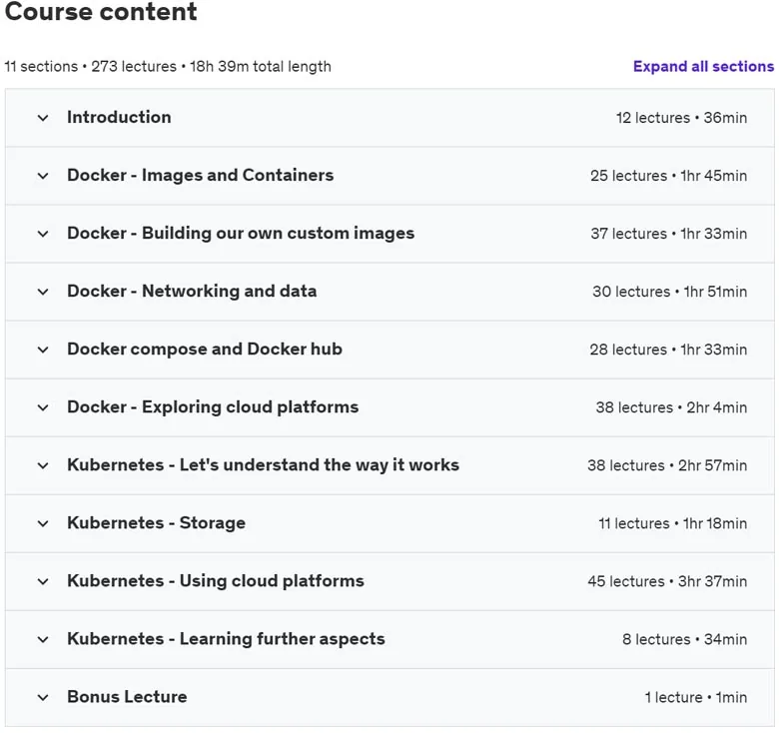This screenshot has width=779, height=733.
Task: Click the Expand all sections link
Action: 703,67
